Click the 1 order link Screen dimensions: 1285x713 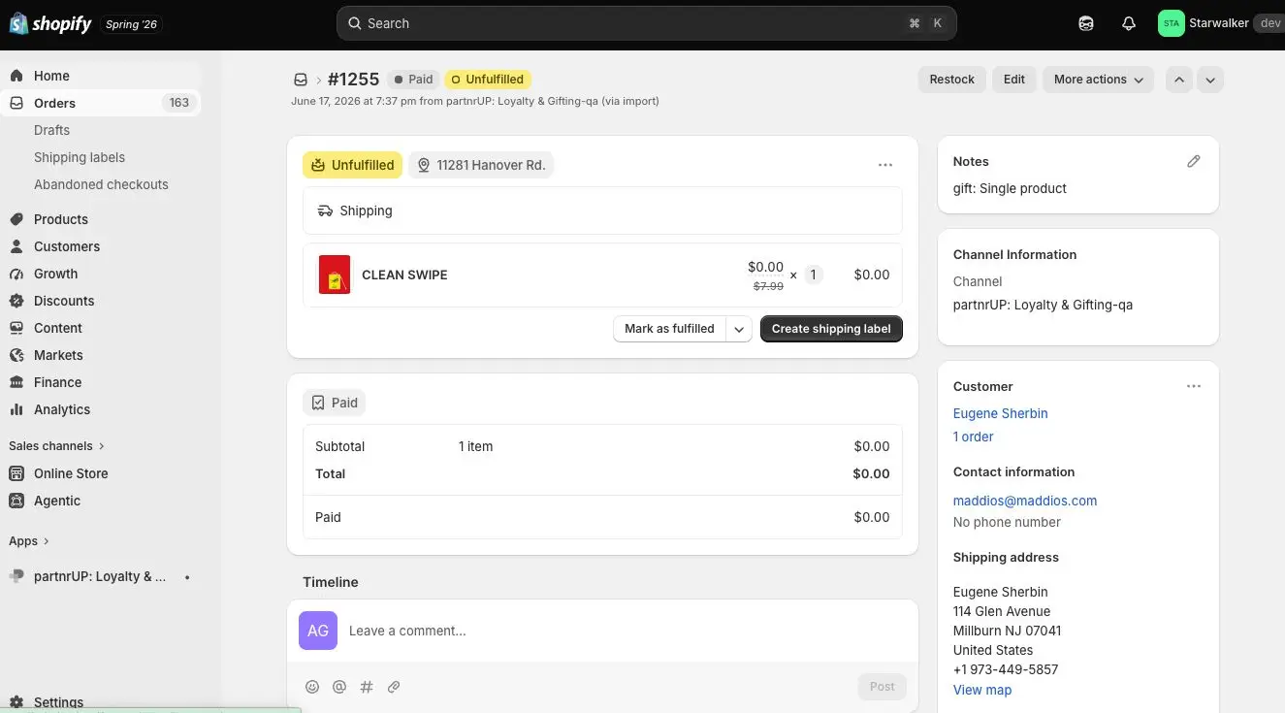pyautogui.click(x=973, y=437)
